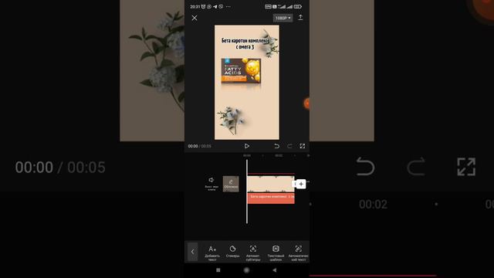Select the beige video clip on timeline
The width and height of the screenshot is (494, 278).
(x=271, y=184)
